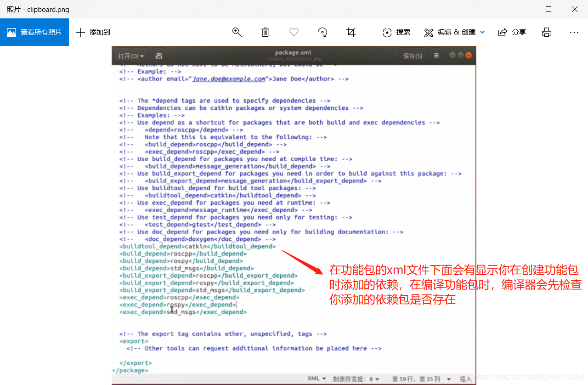588x385 pixels.
Task: Select the crop tool icon
Action: tap(351, 32)
